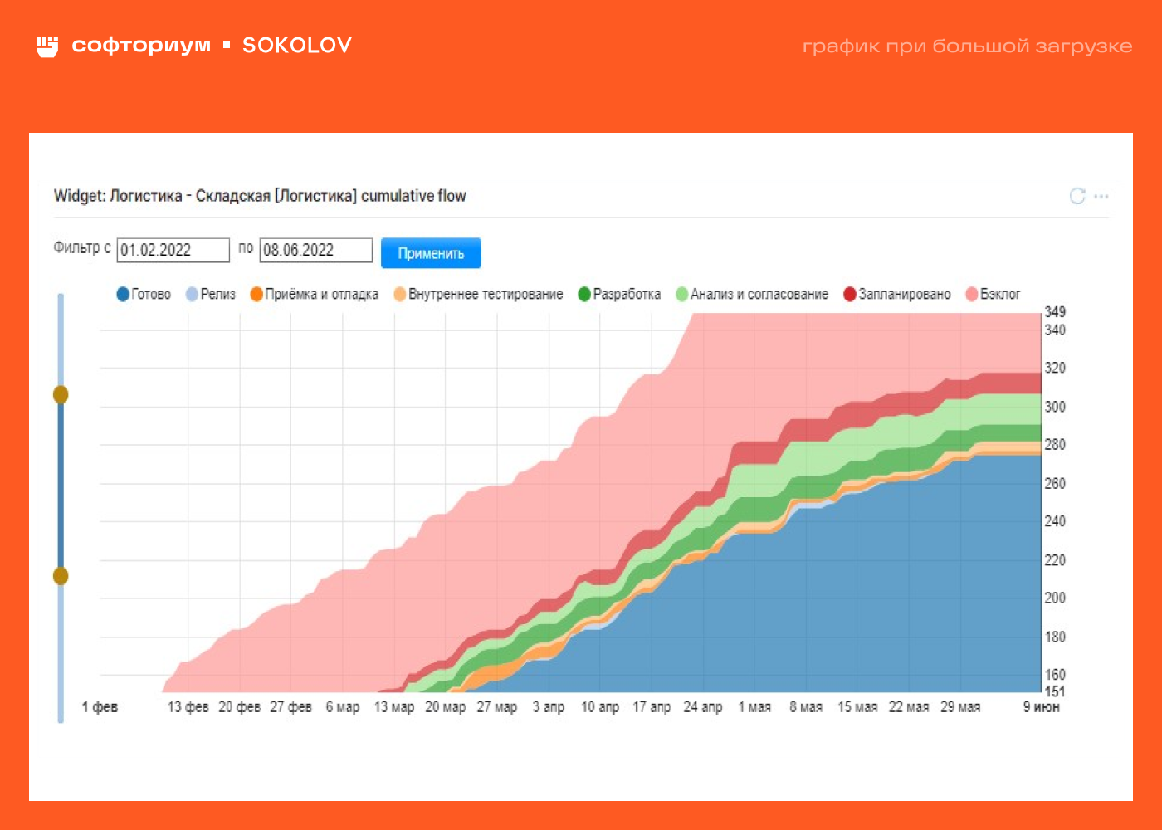Toggle the Готово legend series

tap(144, 294)
